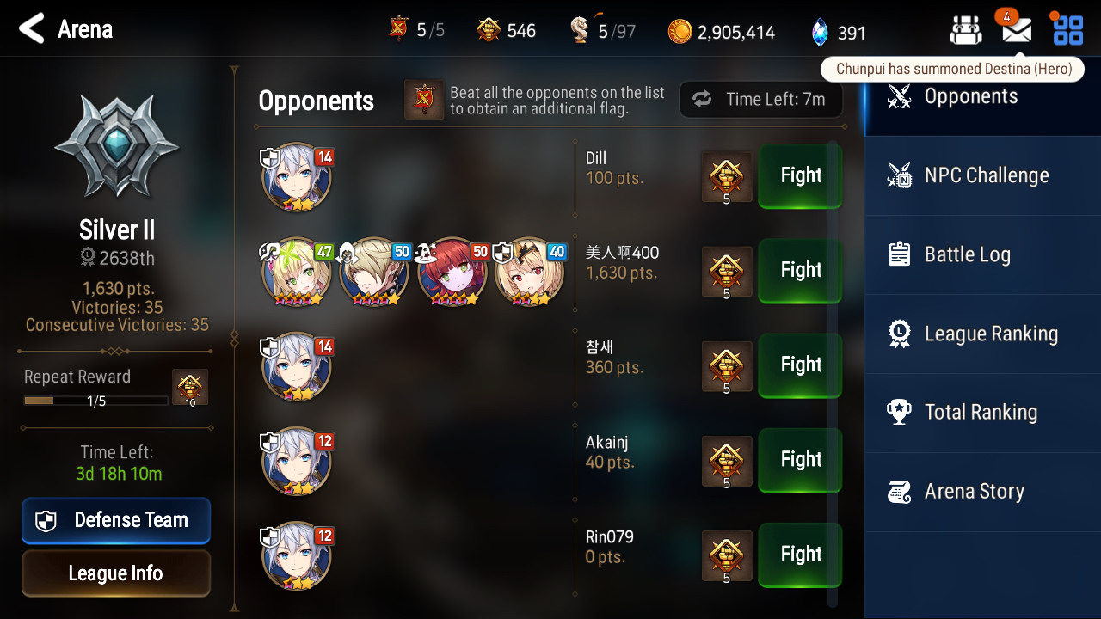Go back using the Arena back arrow

[x=32, y=29]
